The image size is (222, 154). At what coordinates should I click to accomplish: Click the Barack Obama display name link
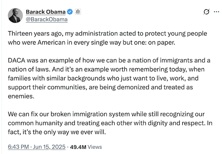tap(46, 12)
